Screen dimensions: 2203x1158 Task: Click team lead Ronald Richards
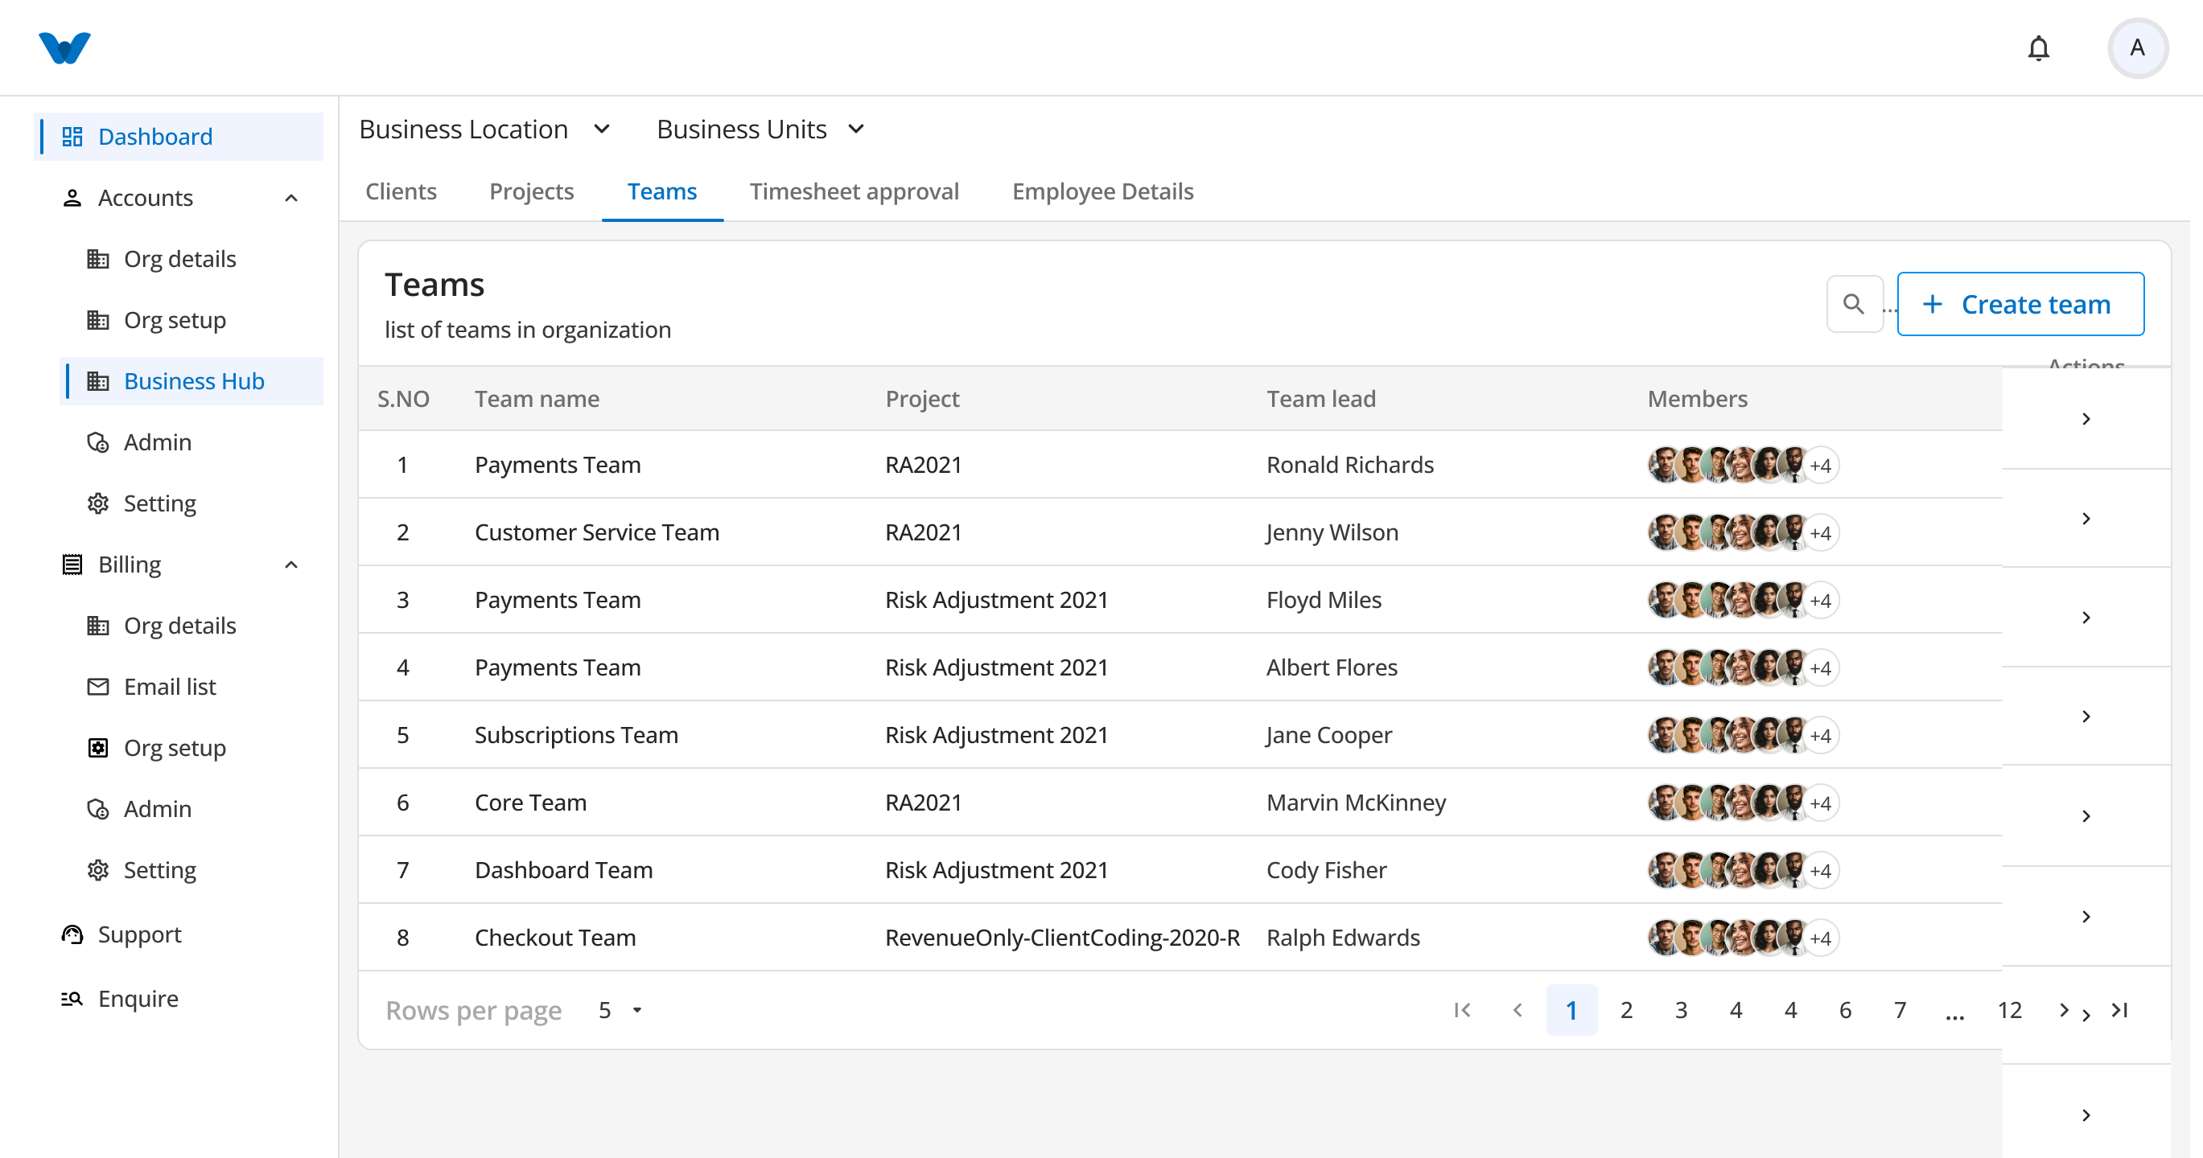(1349, 465)
